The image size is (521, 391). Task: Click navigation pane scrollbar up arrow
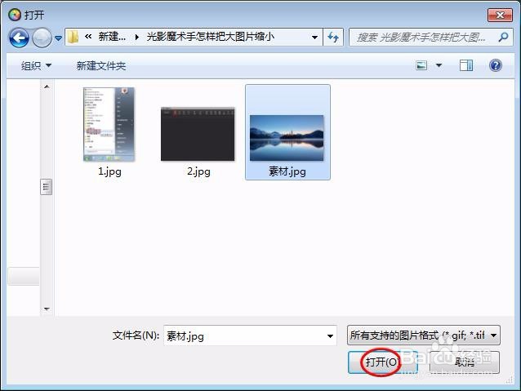click(47, 87)
